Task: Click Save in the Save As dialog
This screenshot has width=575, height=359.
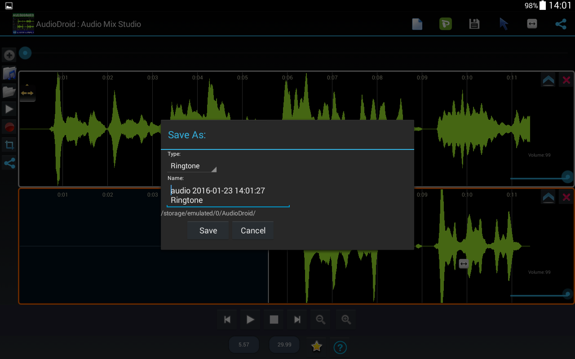Action: pyautogui.click(x=208, y=231)
